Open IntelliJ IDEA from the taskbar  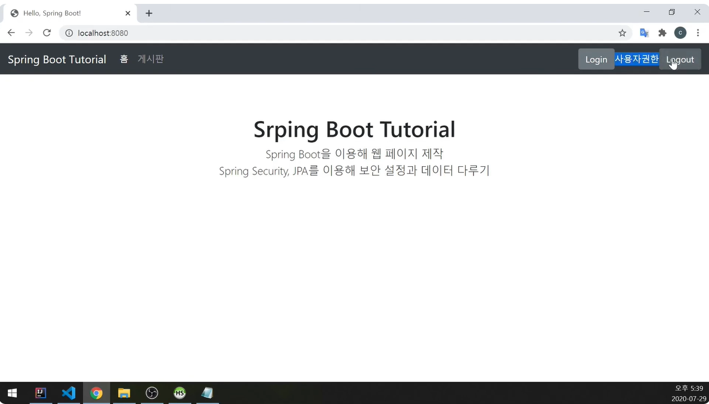[41, 393]
